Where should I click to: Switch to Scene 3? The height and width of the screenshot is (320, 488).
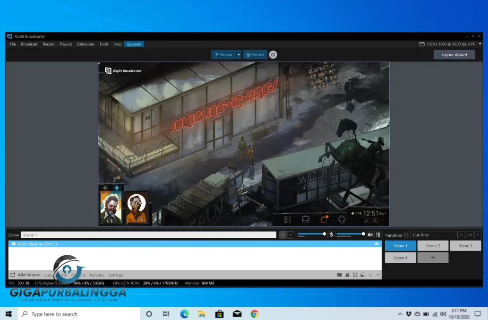(465, 246)
